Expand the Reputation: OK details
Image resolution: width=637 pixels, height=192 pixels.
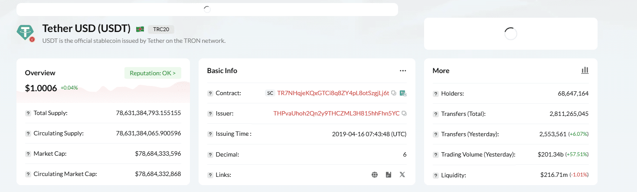(x=153, y=73)
